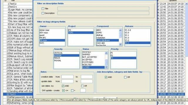This screenshot has width=188, height=105.
Task: Select 'oops.database' in Component list
Action: [108, 40]
